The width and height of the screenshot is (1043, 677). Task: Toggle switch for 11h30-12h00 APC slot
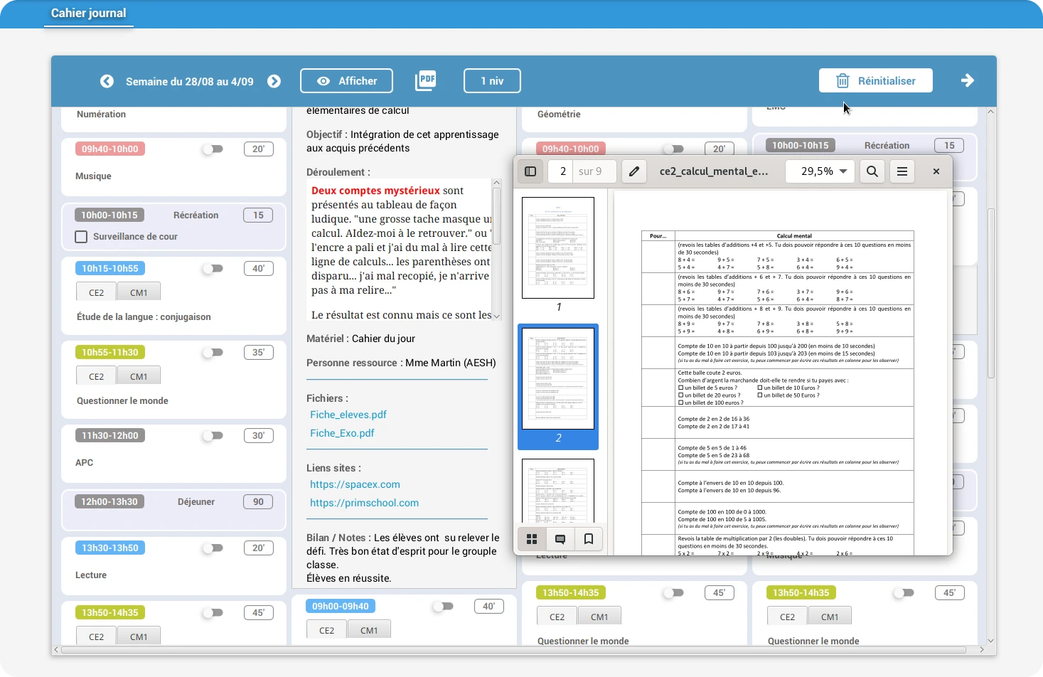pos(213,436)
